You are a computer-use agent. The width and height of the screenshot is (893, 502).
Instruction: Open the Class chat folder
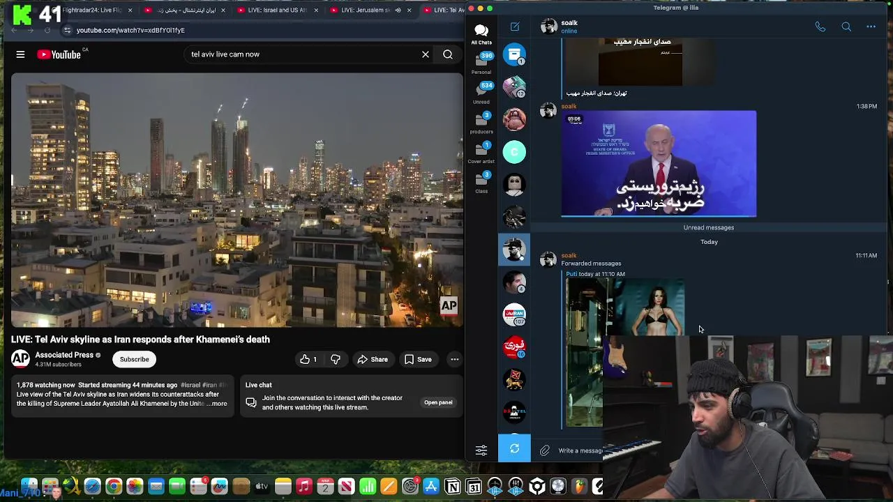tap(481, 183)
